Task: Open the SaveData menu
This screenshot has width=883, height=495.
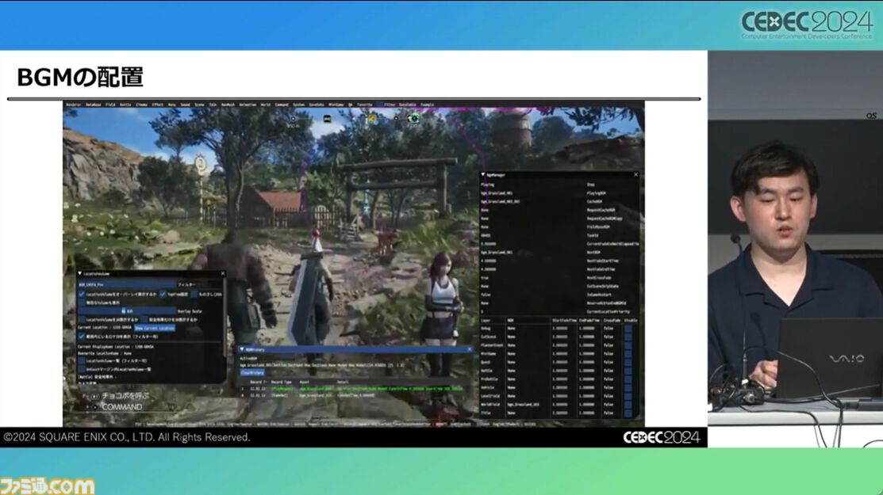Action: 317,105
